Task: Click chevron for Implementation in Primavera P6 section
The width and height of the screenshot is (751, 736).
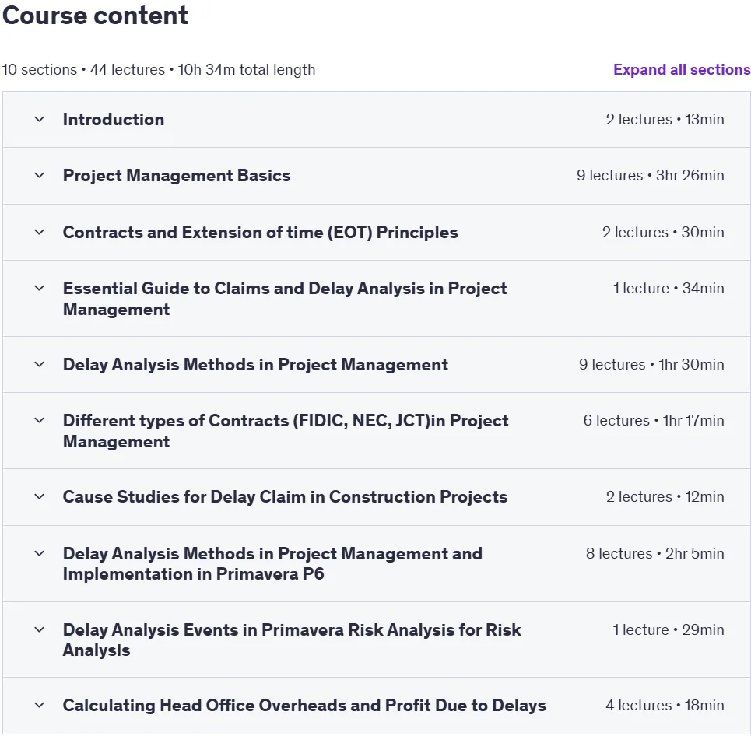Action: click(x=39, y=554)
